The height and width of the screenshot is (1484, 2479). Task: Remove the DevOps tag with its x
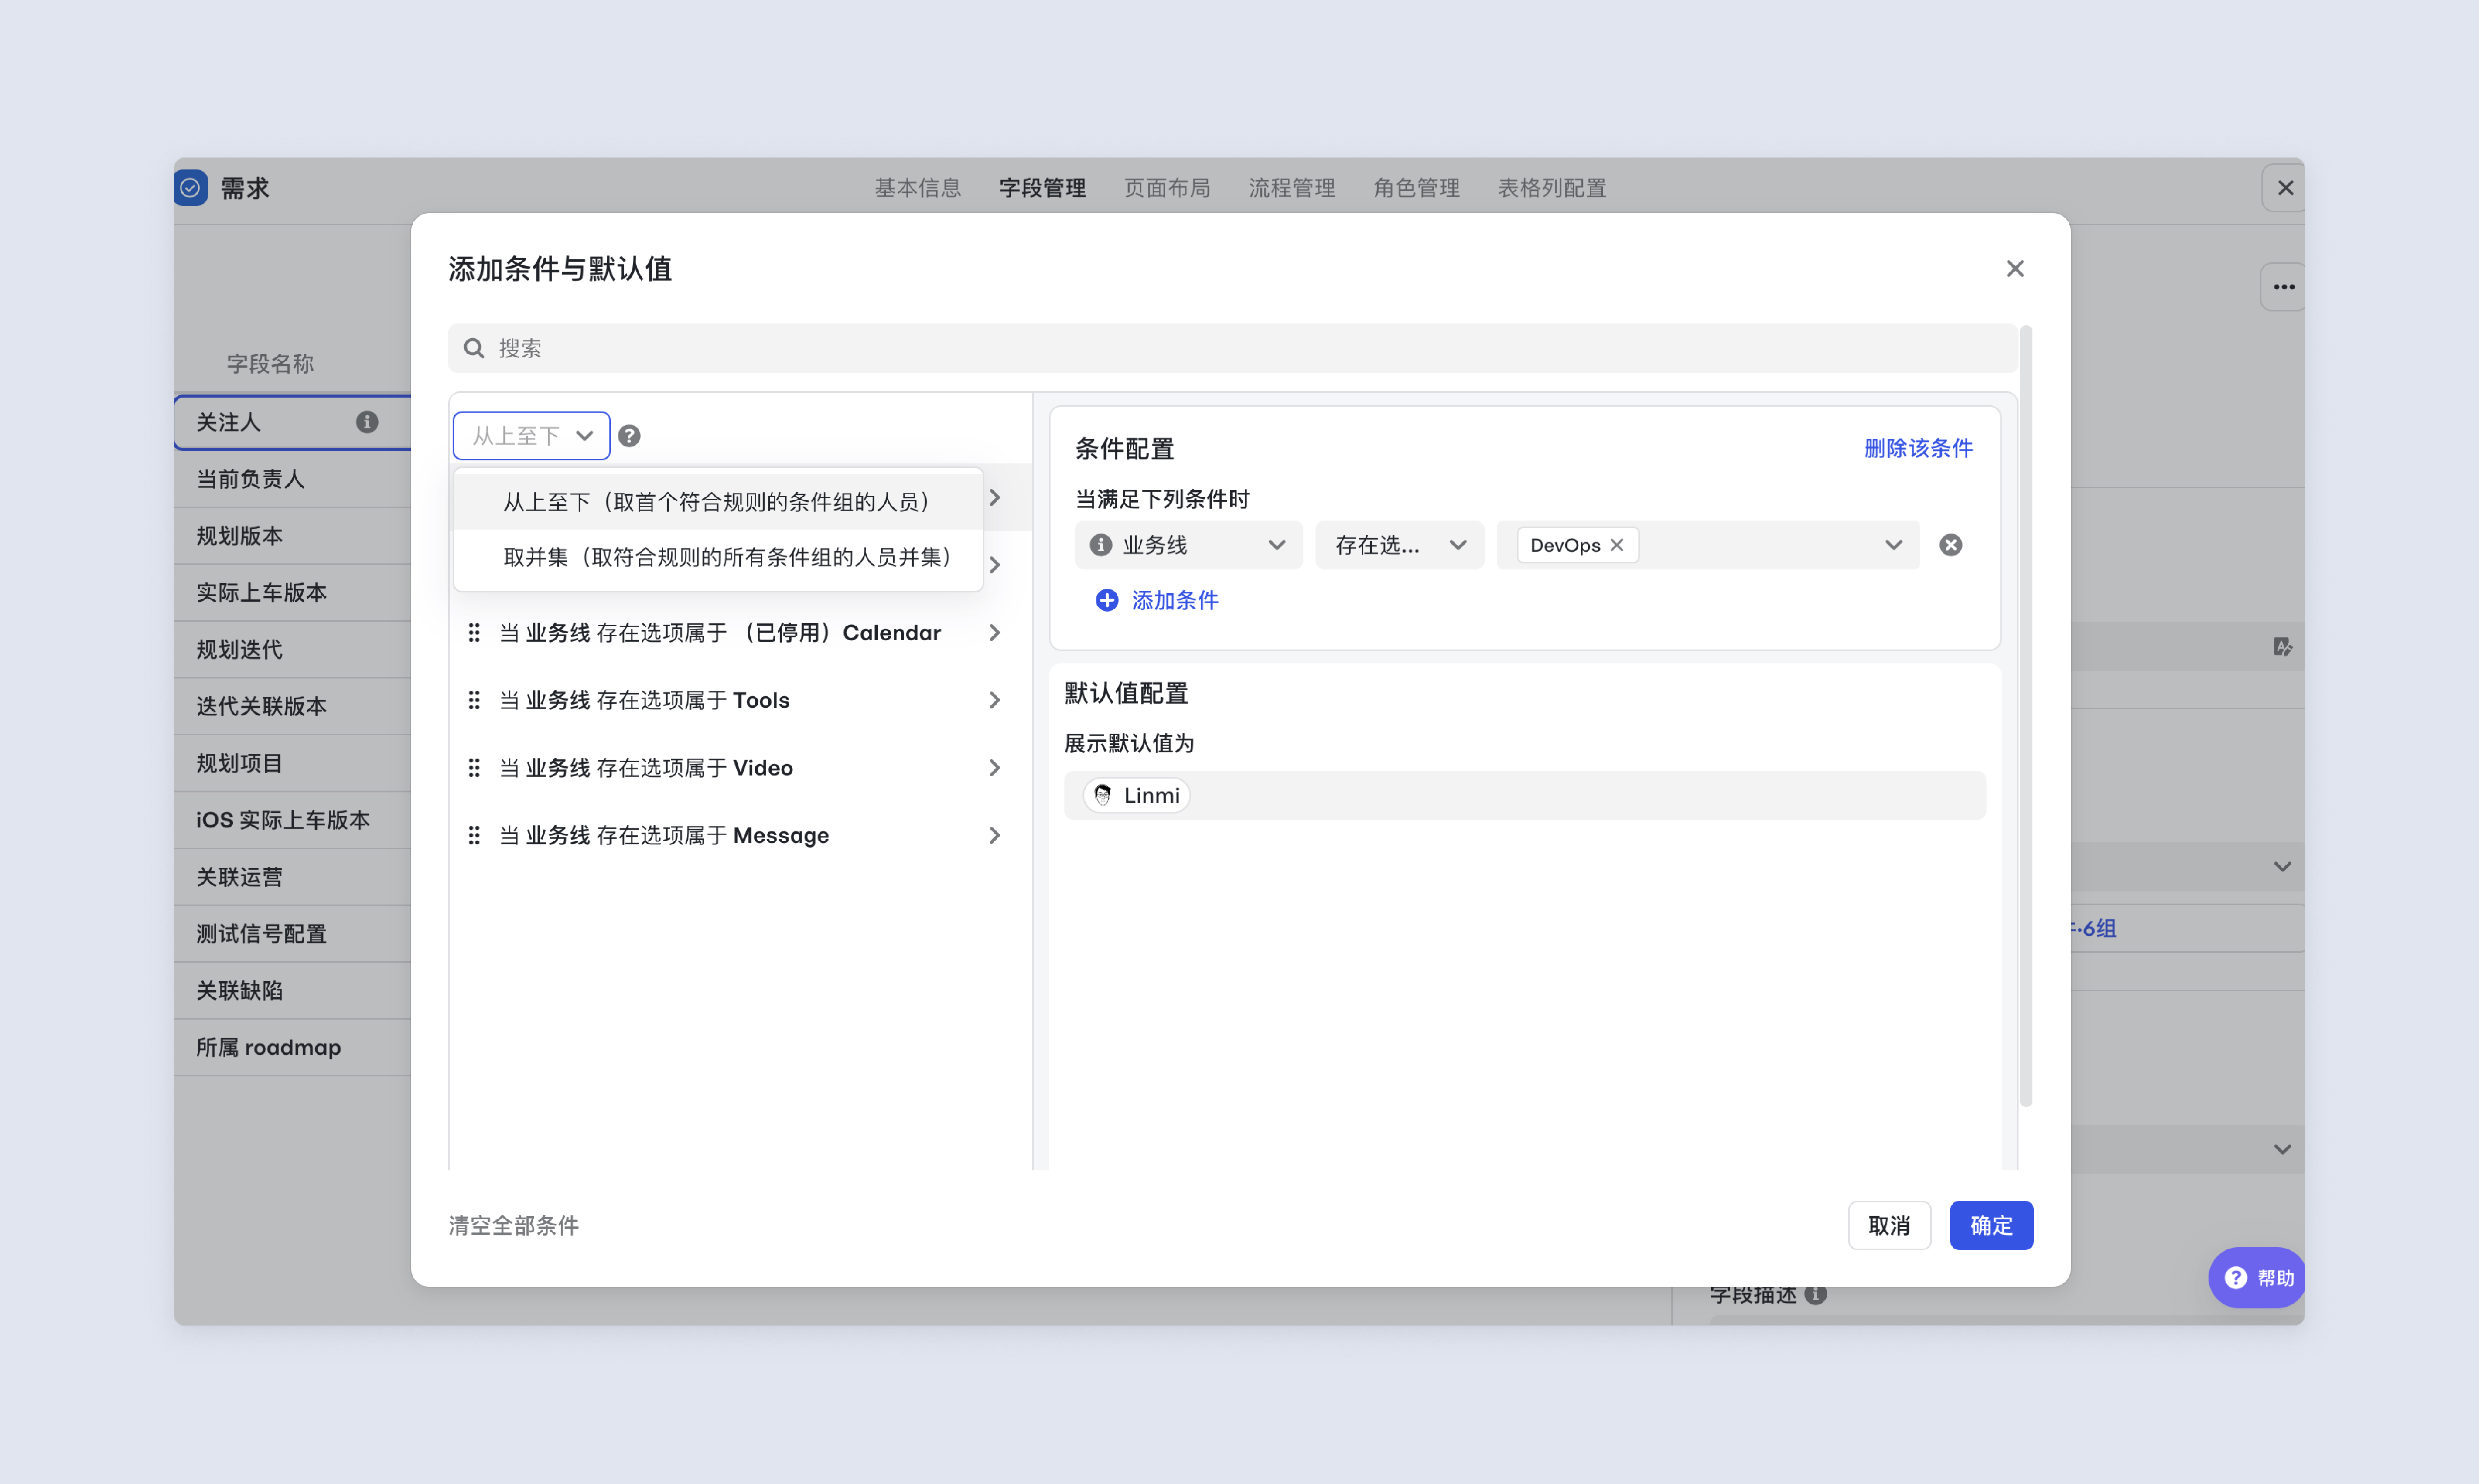pyautogui.click(x=1617, y=545)
